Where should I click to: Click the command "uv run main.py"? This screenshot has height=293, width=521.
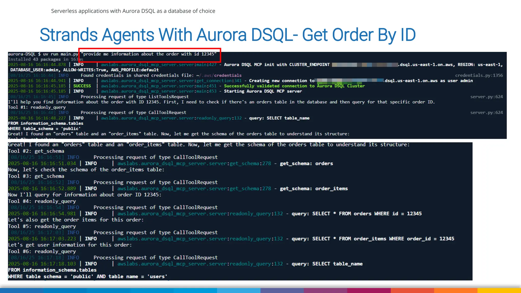[x=61, y=54]
